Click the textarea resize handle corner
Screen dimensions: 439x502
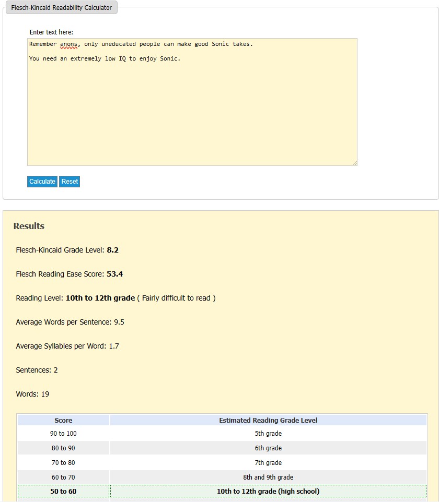354,163
